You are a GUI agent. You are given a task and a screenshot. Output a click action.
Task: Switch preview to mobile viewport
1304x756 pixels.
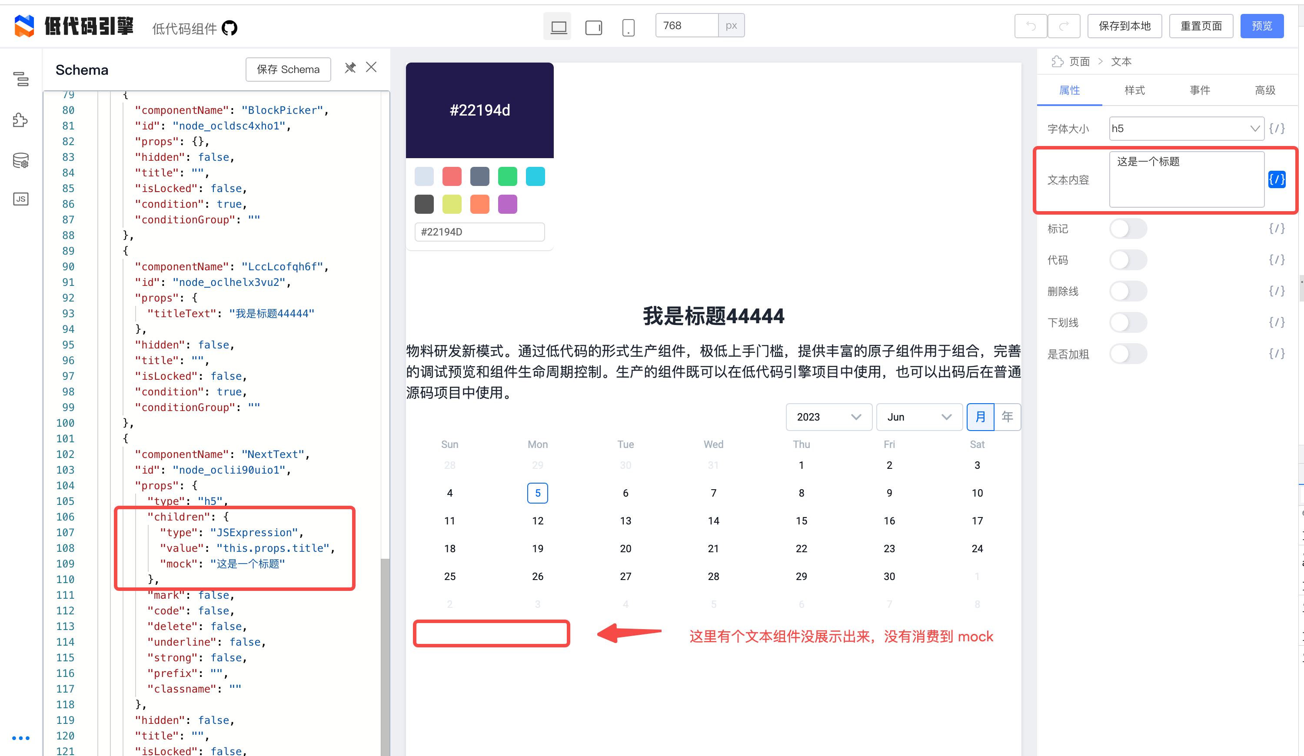pos(628,27)
